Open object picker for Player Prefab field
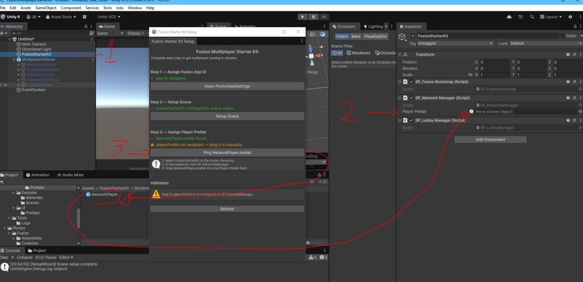 click(x=580, y=112)
